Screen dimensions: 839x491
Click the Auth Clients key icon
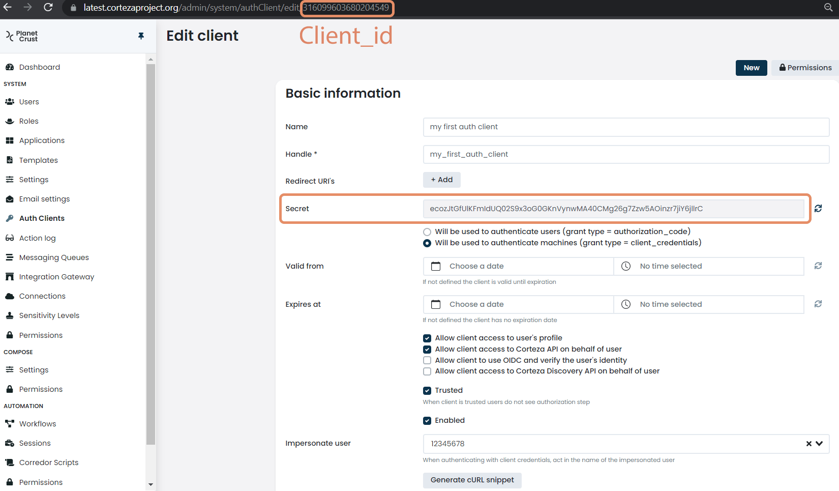[10, 218]
